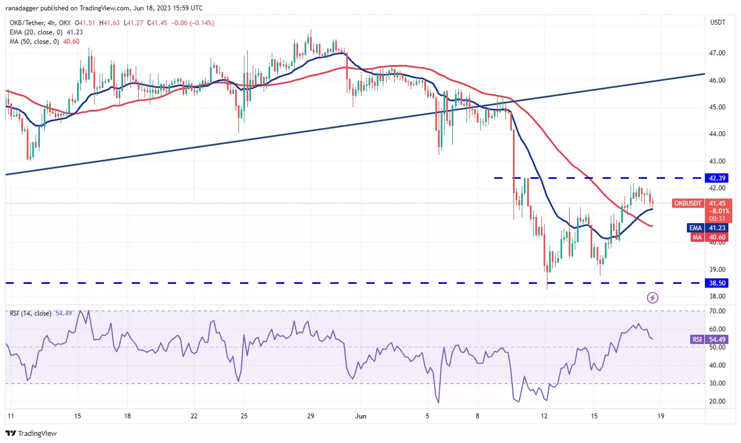Open the OKB/Tether symbol title
The image size is (741, 443).
(25, 23)
